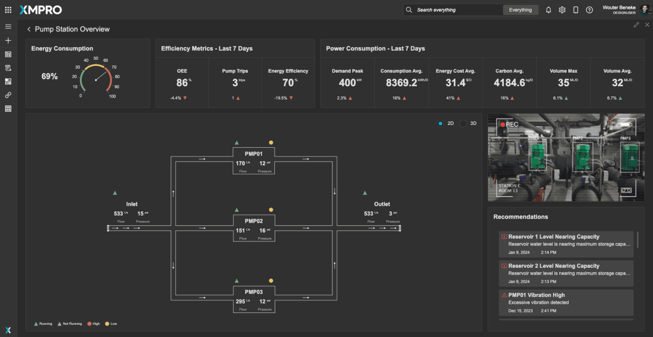Open the Everything search filter dropdown
This screenshot has height=337, width=653.
(520, 10)
